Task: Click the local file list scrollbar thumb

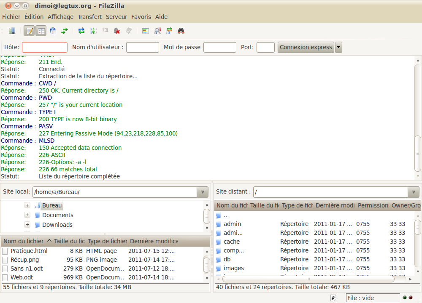Action: 207,265
